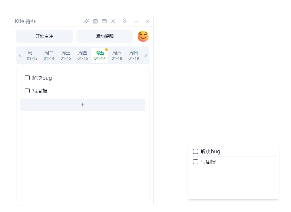Go to next week with right chevron
This screenshot has width=291, height=212.
point(146,55)
